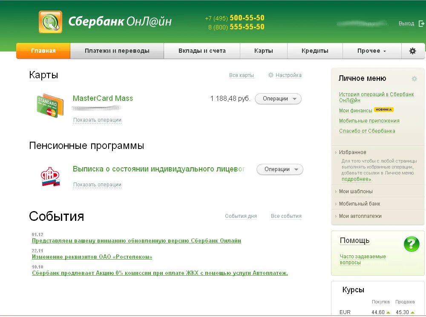Open news about обновленную версию Сбербанк Онлайн
Viewport: 426px width, 317px height.
[x=136, y=241]
